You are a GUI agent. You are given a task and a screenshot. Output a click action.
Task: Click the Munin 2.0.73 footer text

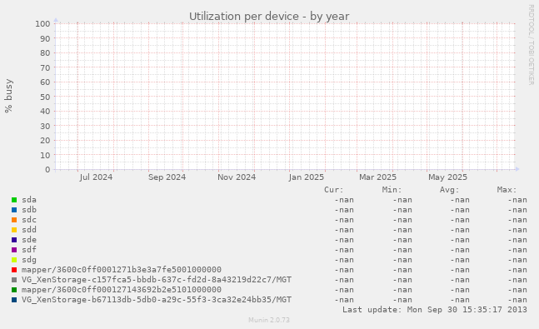click(x=269, y=320)
